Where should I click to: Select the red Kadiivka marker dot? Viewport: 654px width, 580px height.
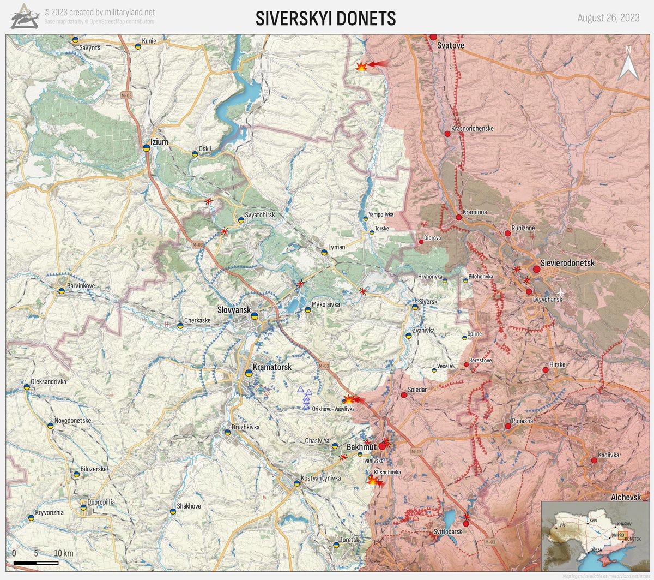(594, 461)
